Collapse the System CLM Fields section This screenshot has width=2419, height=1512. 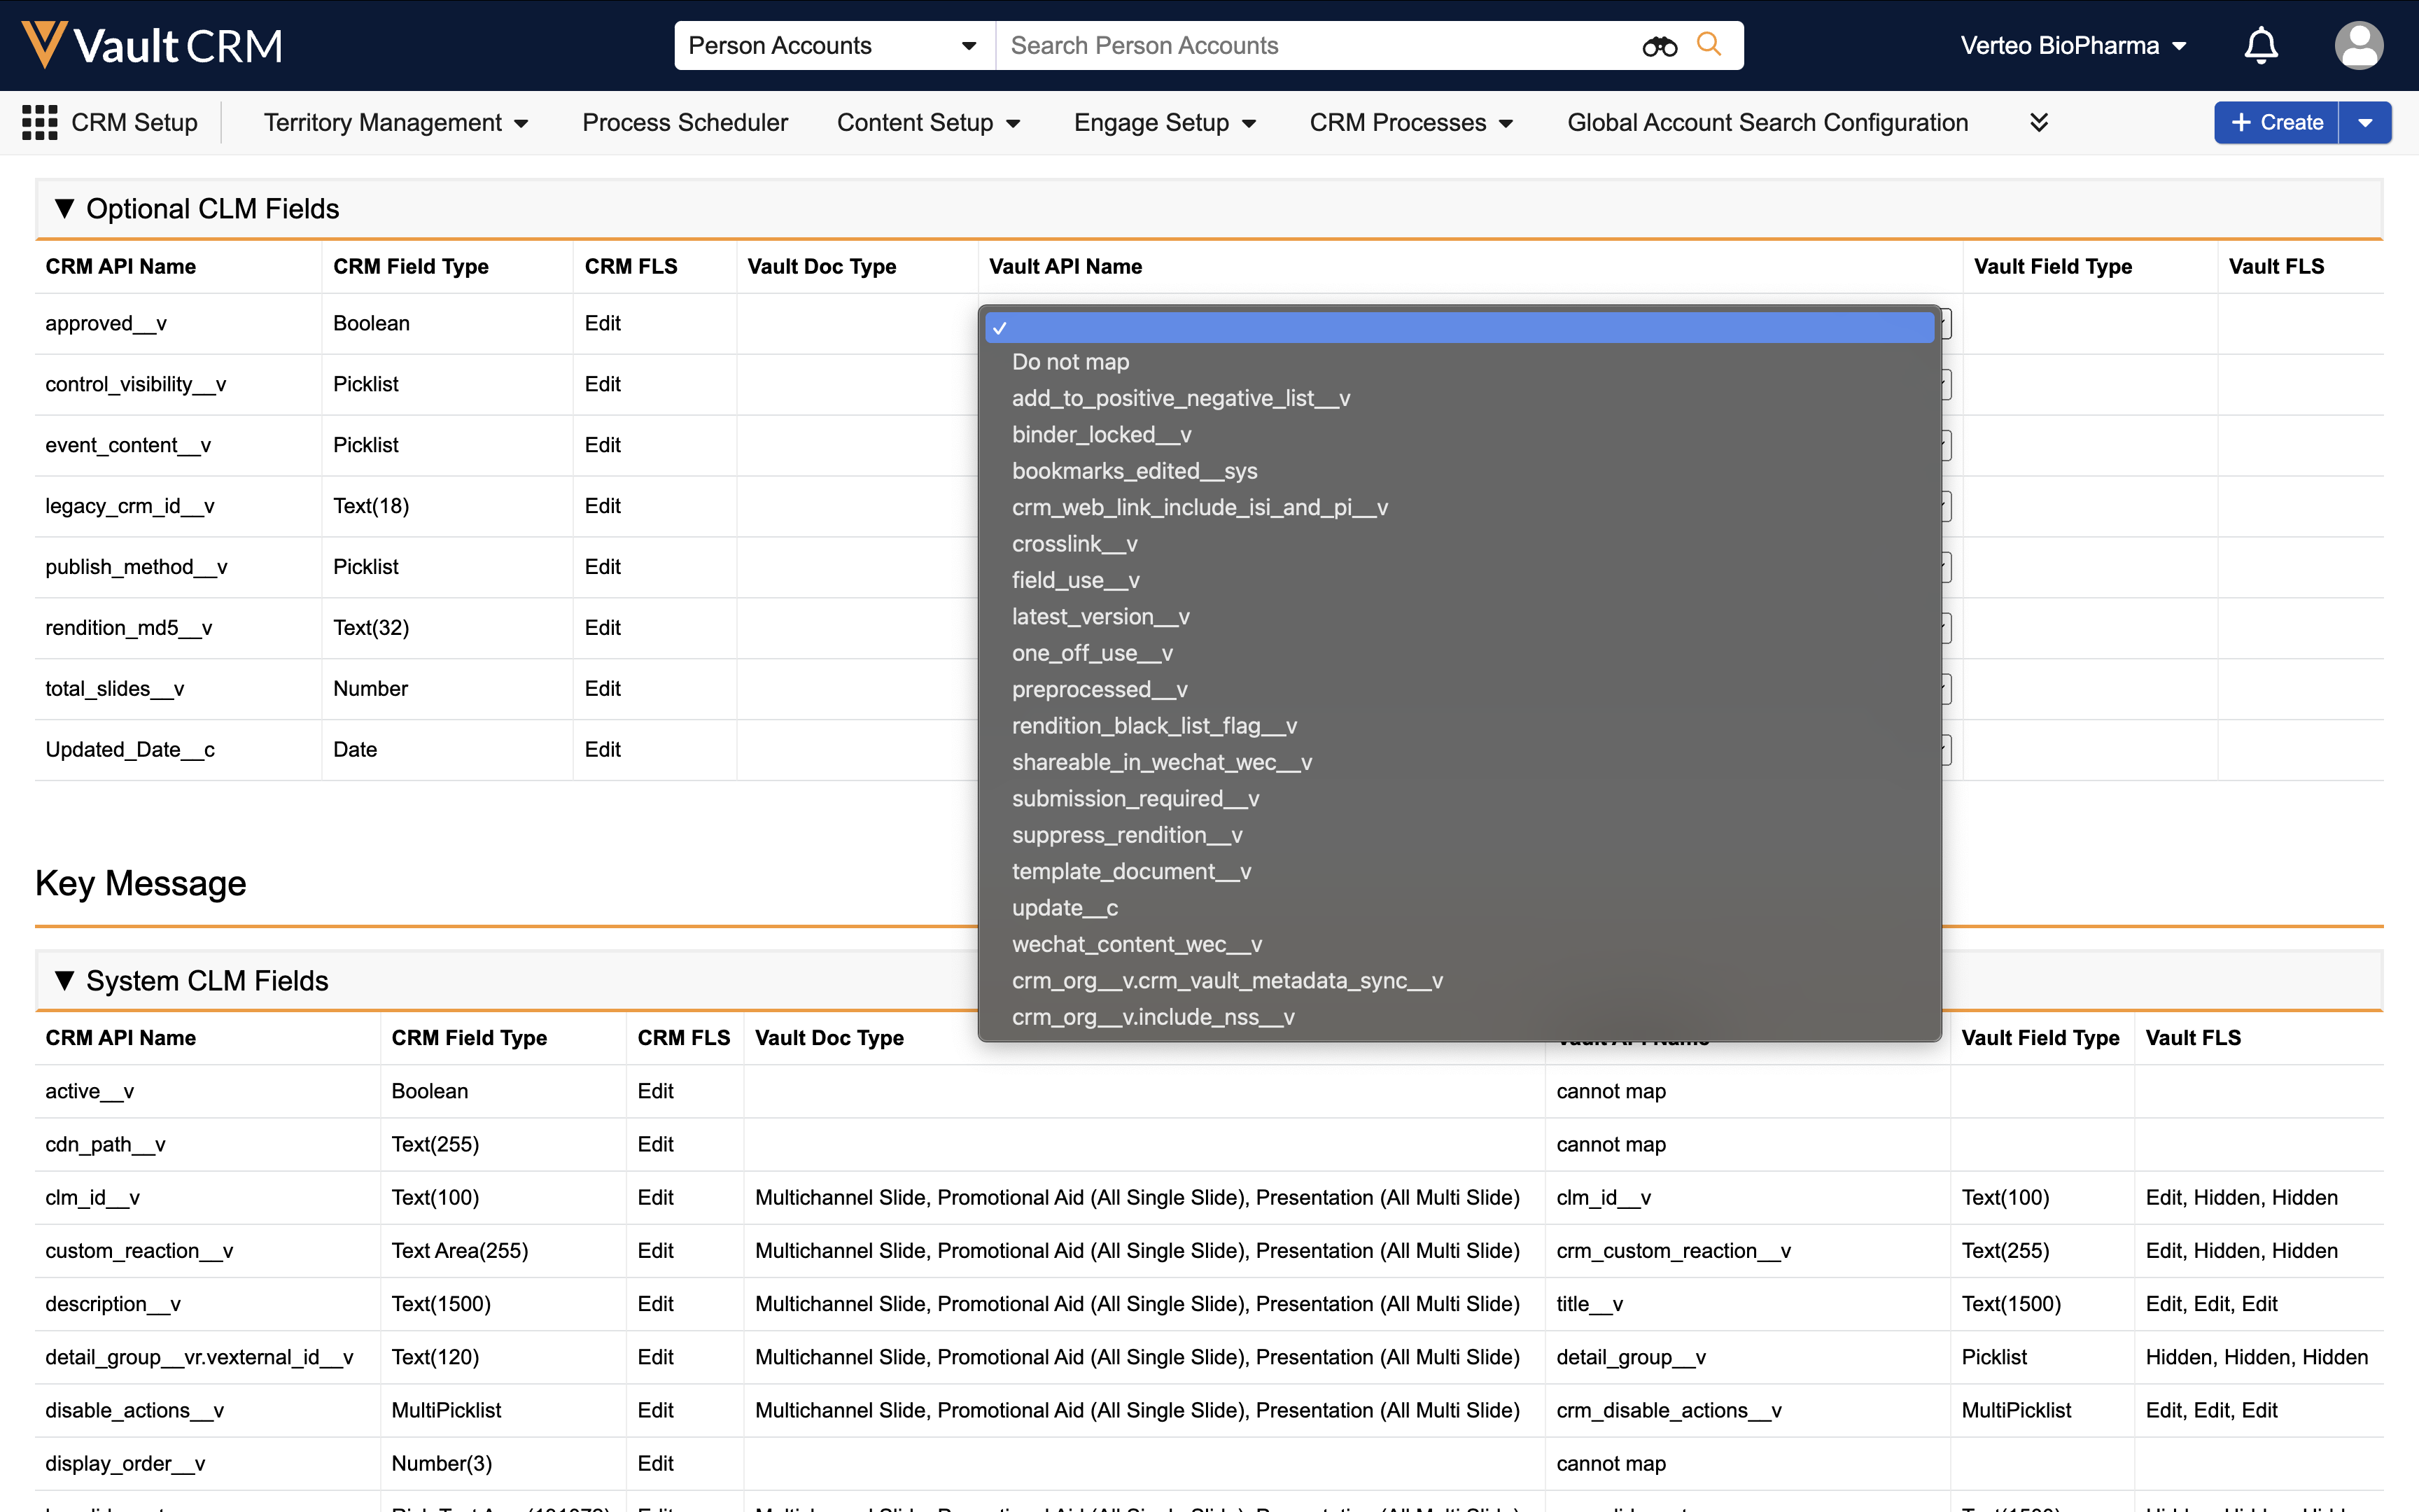click(65, 980)
